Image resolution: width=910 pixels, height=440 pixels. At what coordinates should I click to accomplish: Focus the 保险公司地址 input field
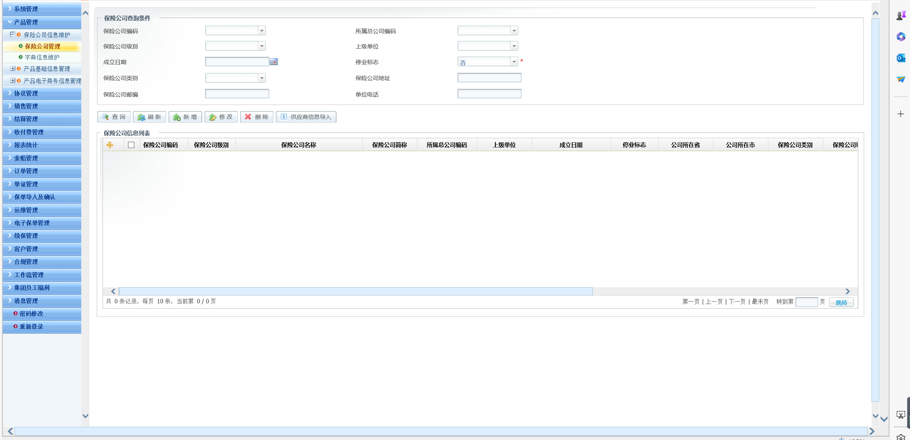pos(489,78)
